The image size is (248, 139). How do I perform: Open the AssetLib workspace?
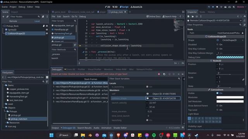click(136, 7)
